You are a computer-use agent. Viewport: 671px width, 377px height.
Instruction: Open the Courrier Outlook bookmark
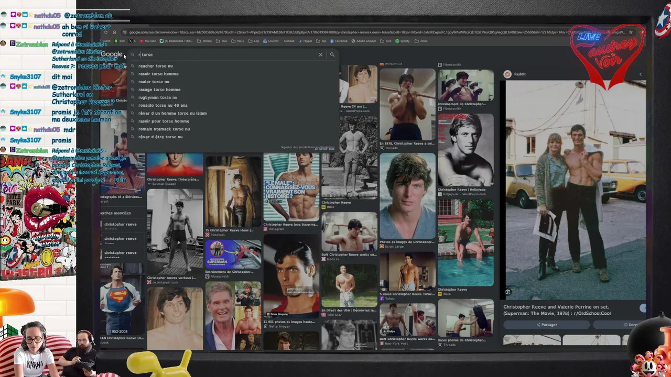pos(279,41)
